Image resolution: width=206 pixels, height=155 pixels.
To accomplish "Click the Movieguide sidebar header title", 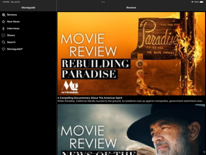I will (x=28, y=7).
